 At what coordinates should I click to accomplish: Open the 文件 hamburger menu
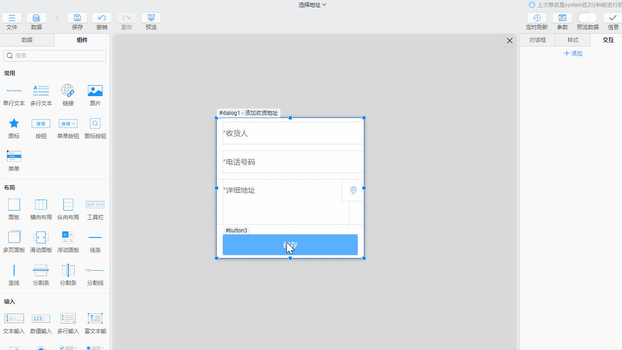(12, 18)
